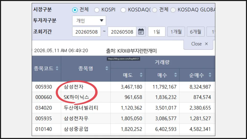Sort by 종목명 column arrows

(107, 68)
